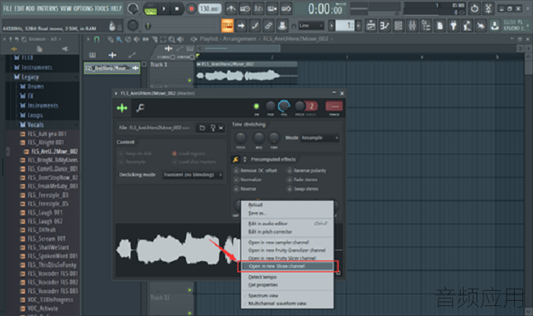Click the save/render download icon
Viewport: 533px width, 316px height.
(495, 25)
